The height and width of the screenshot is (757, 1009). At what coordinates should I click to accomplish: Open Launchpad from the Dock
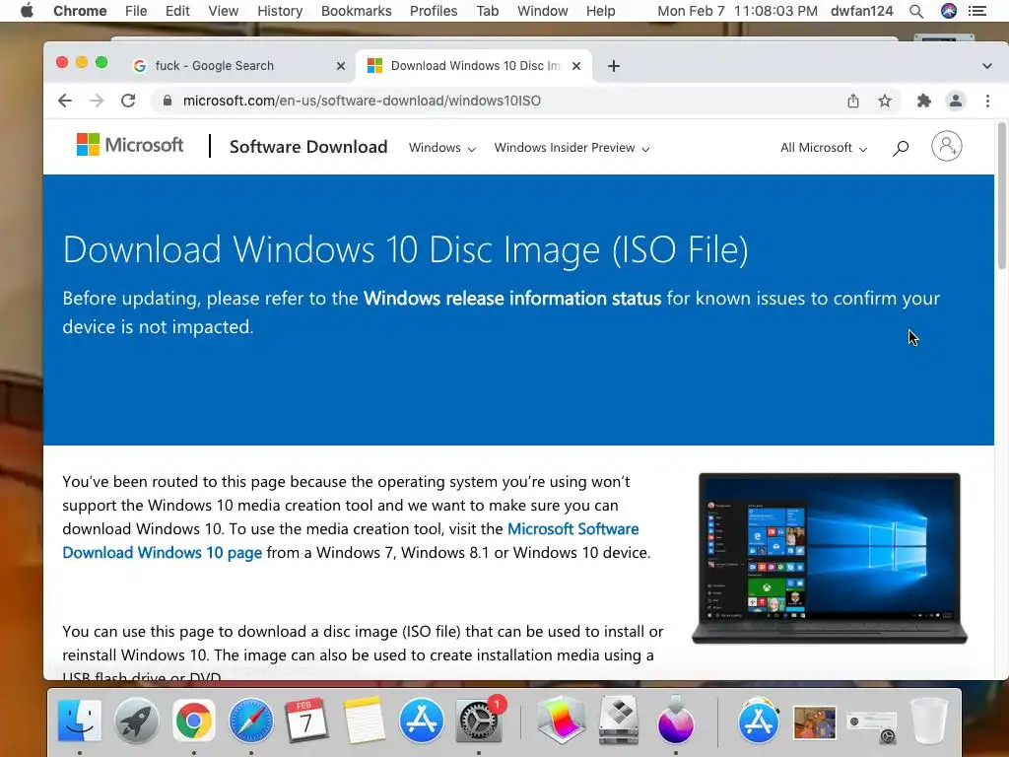click(136, 721)
